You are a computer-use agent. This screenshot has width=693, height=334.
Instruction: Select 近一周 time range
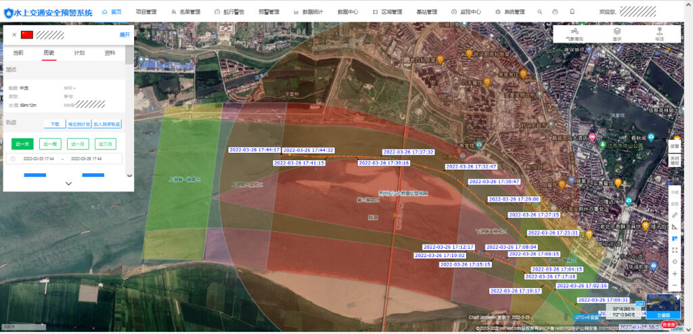(50, 143)
